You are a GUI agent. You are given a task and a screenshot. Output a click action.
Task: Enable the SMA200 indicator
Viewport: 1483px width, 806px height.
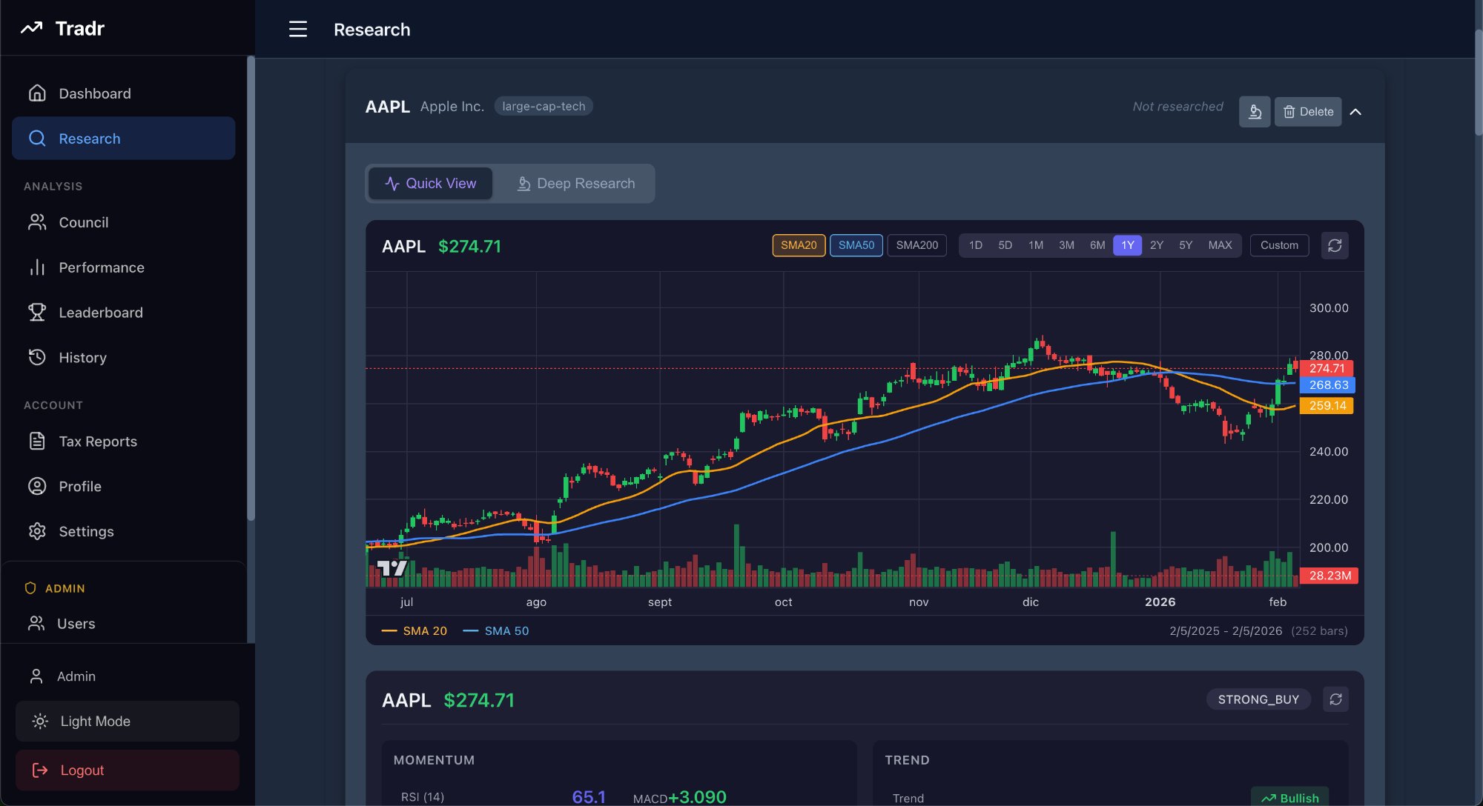916,245
